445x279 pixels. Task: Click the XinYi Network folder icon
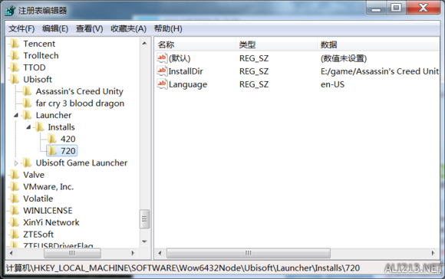tap(15, 222)
